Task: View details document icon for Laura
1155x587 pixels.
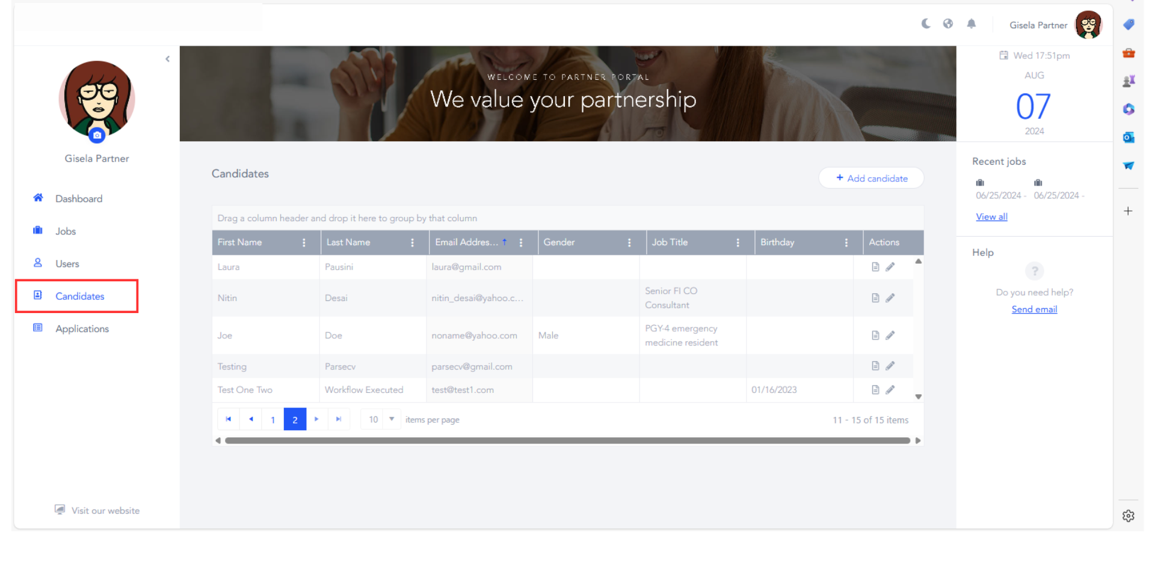Action: point(875,267)
